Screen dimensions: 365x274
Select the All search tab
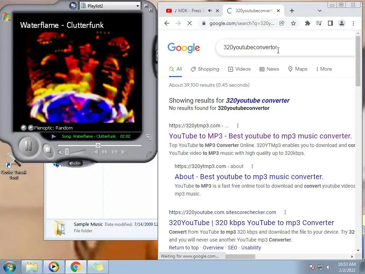(x=175, y=69)
